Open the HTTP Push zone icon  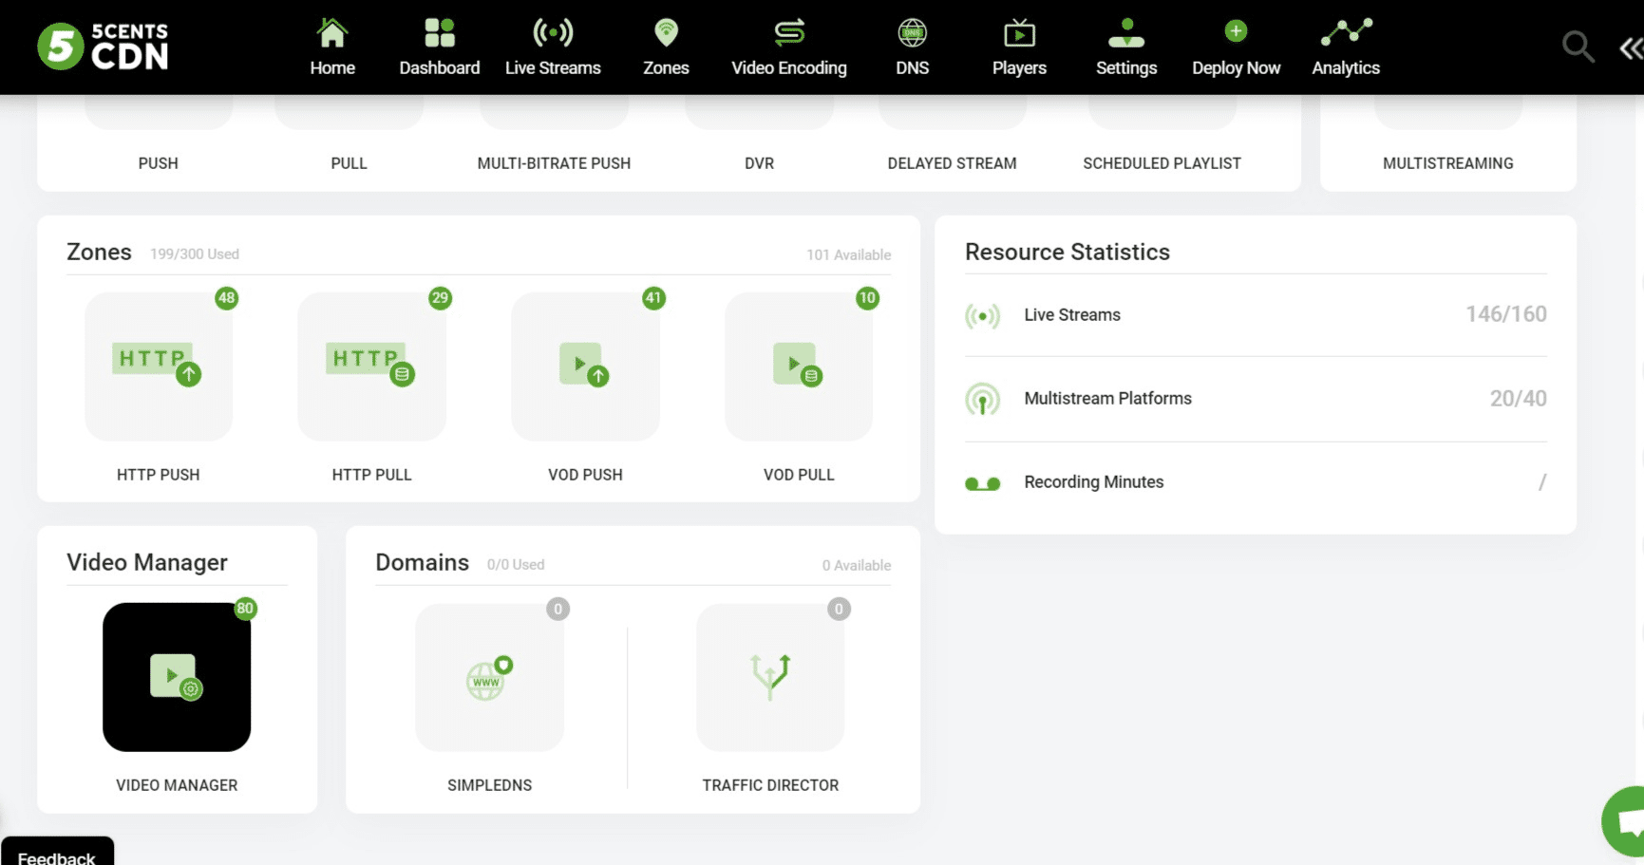click(158, 367)
